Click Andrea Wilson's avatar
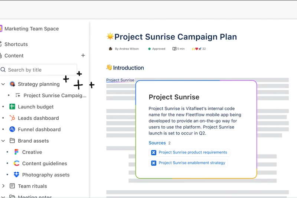Viewport: 297px width, 198px height. coord(110,49)
